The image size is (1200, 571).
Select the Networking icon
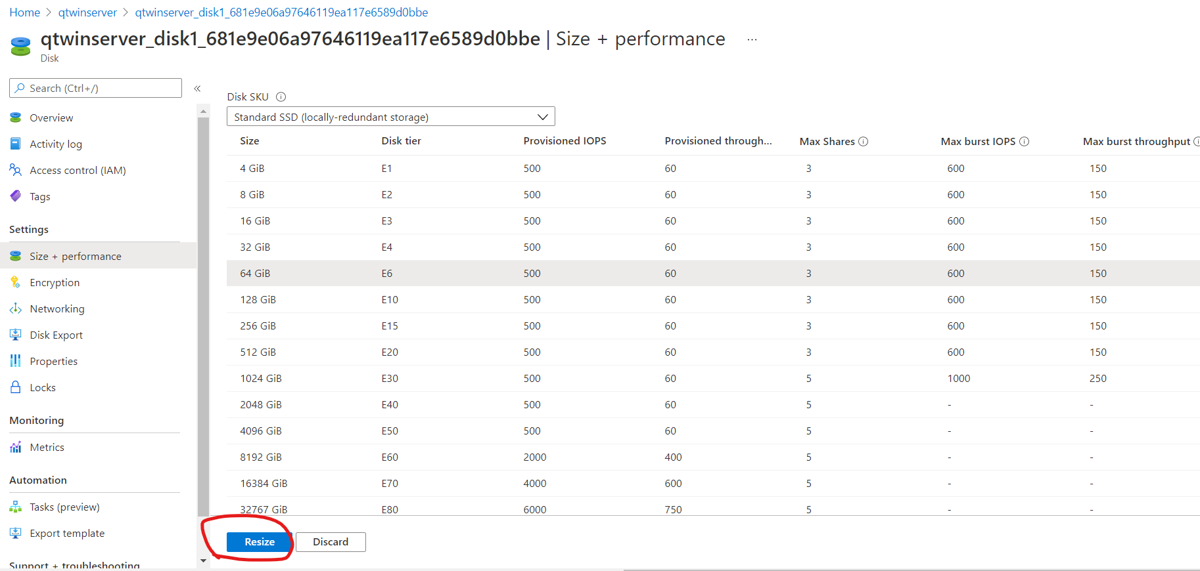point(16,308)
